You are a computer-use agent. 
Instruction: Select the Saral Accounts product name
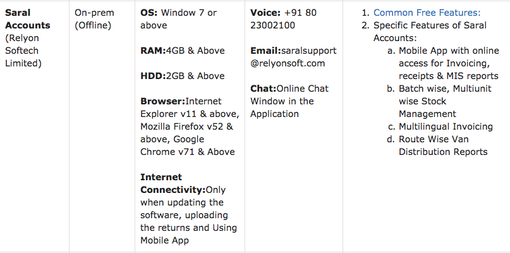(x=28, y=19)
